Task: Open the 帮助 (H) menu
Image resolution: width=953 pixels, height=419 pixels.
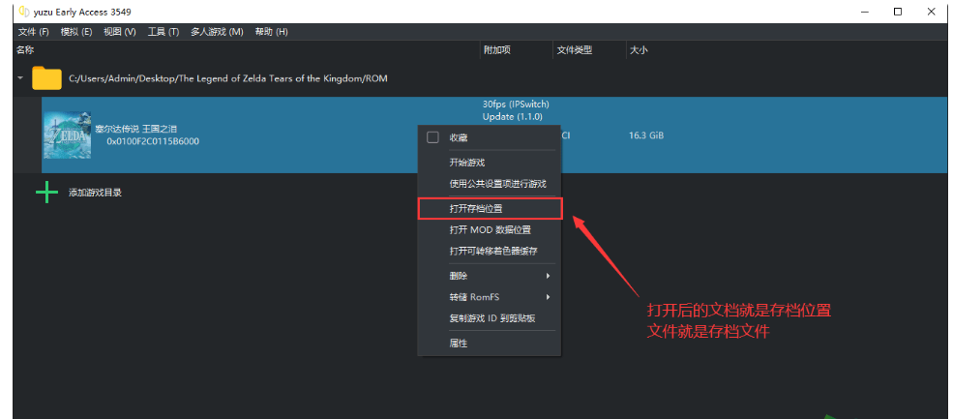Action: tap(271, 32)
